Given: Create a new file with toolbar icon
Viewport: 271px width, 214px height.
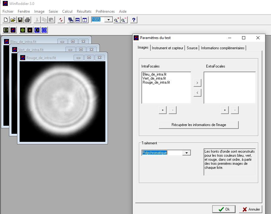Looking at the screenshot, I should [x=6, y=20].
